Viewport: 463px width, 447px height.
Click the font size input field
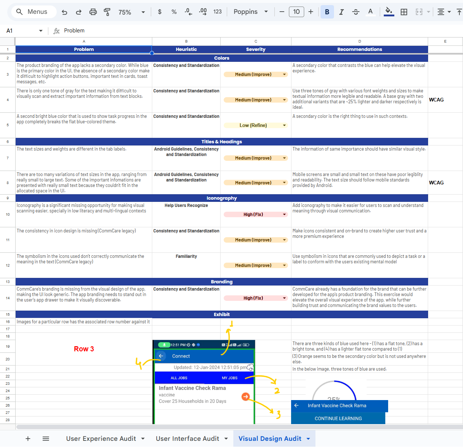[x=296, y=12]
